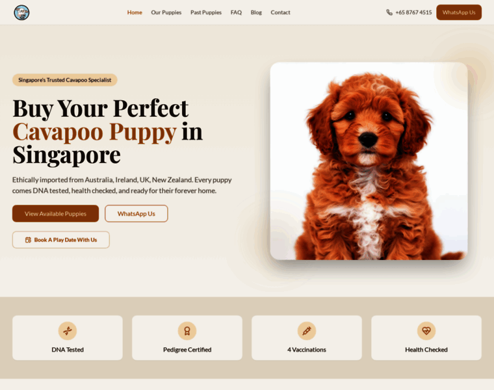Open the FAQ nav link
The image size is (494, 390).
click(236, 12)
